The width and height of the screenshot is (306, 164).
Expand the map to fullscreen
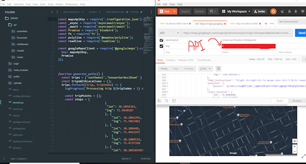pyautogui.click(x=303, y=156)
